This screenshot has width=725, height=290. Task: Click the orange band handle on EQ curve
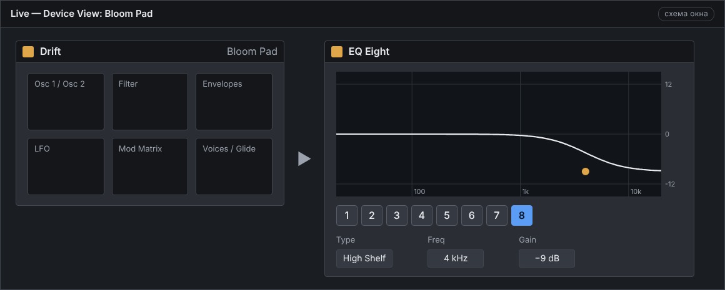click(x=586, y=172)
